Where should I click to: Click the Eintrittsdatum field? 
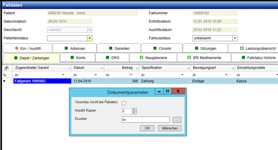click(x=215, y=21)
